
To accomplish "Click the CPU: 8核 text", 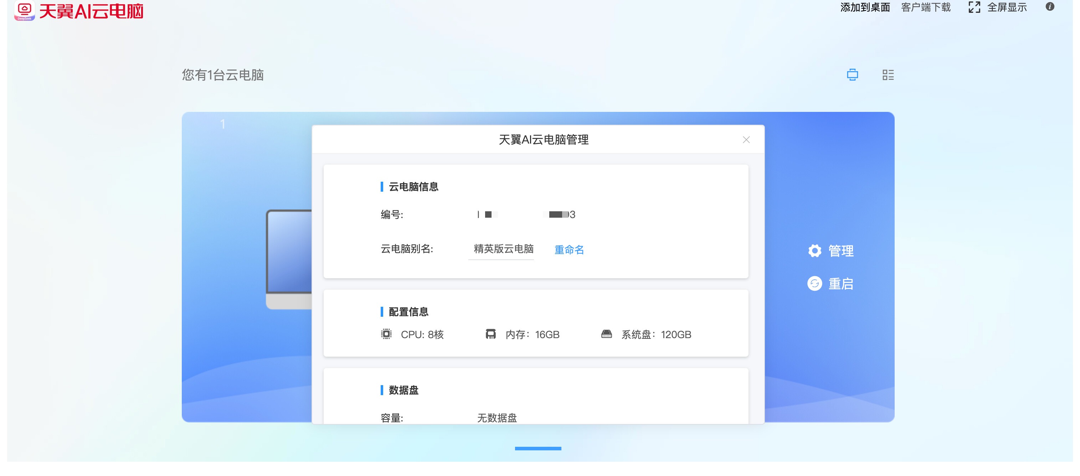I will point(422,334).
